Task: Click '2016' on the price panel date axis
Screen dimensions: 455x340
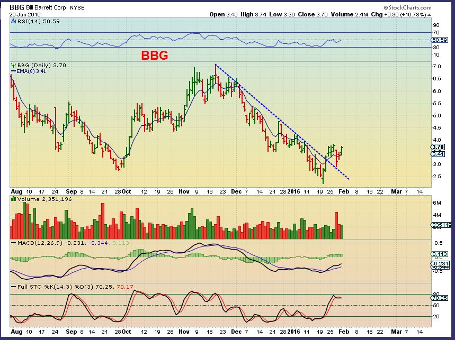Action: (x=293, y=192)
